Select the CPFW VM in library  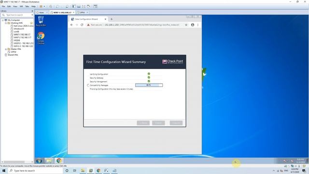click(x=12, y=52)
